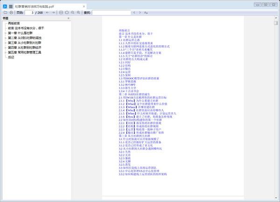Expand 第一章 什么是社群 bookmark
Viewport: 280px width, 202px height.
click(5, 33)
